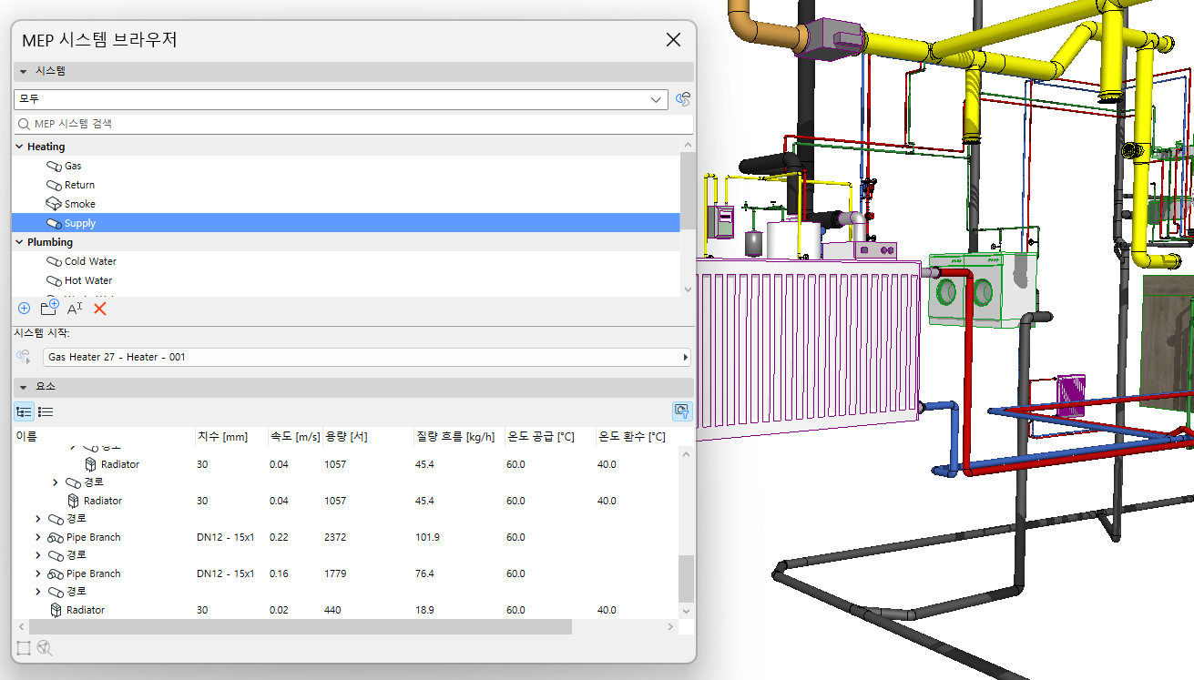Click the zoom-to-element icon at panel bottom
Viewport: 1194px width, 680px height.
(x=45, y=648)
